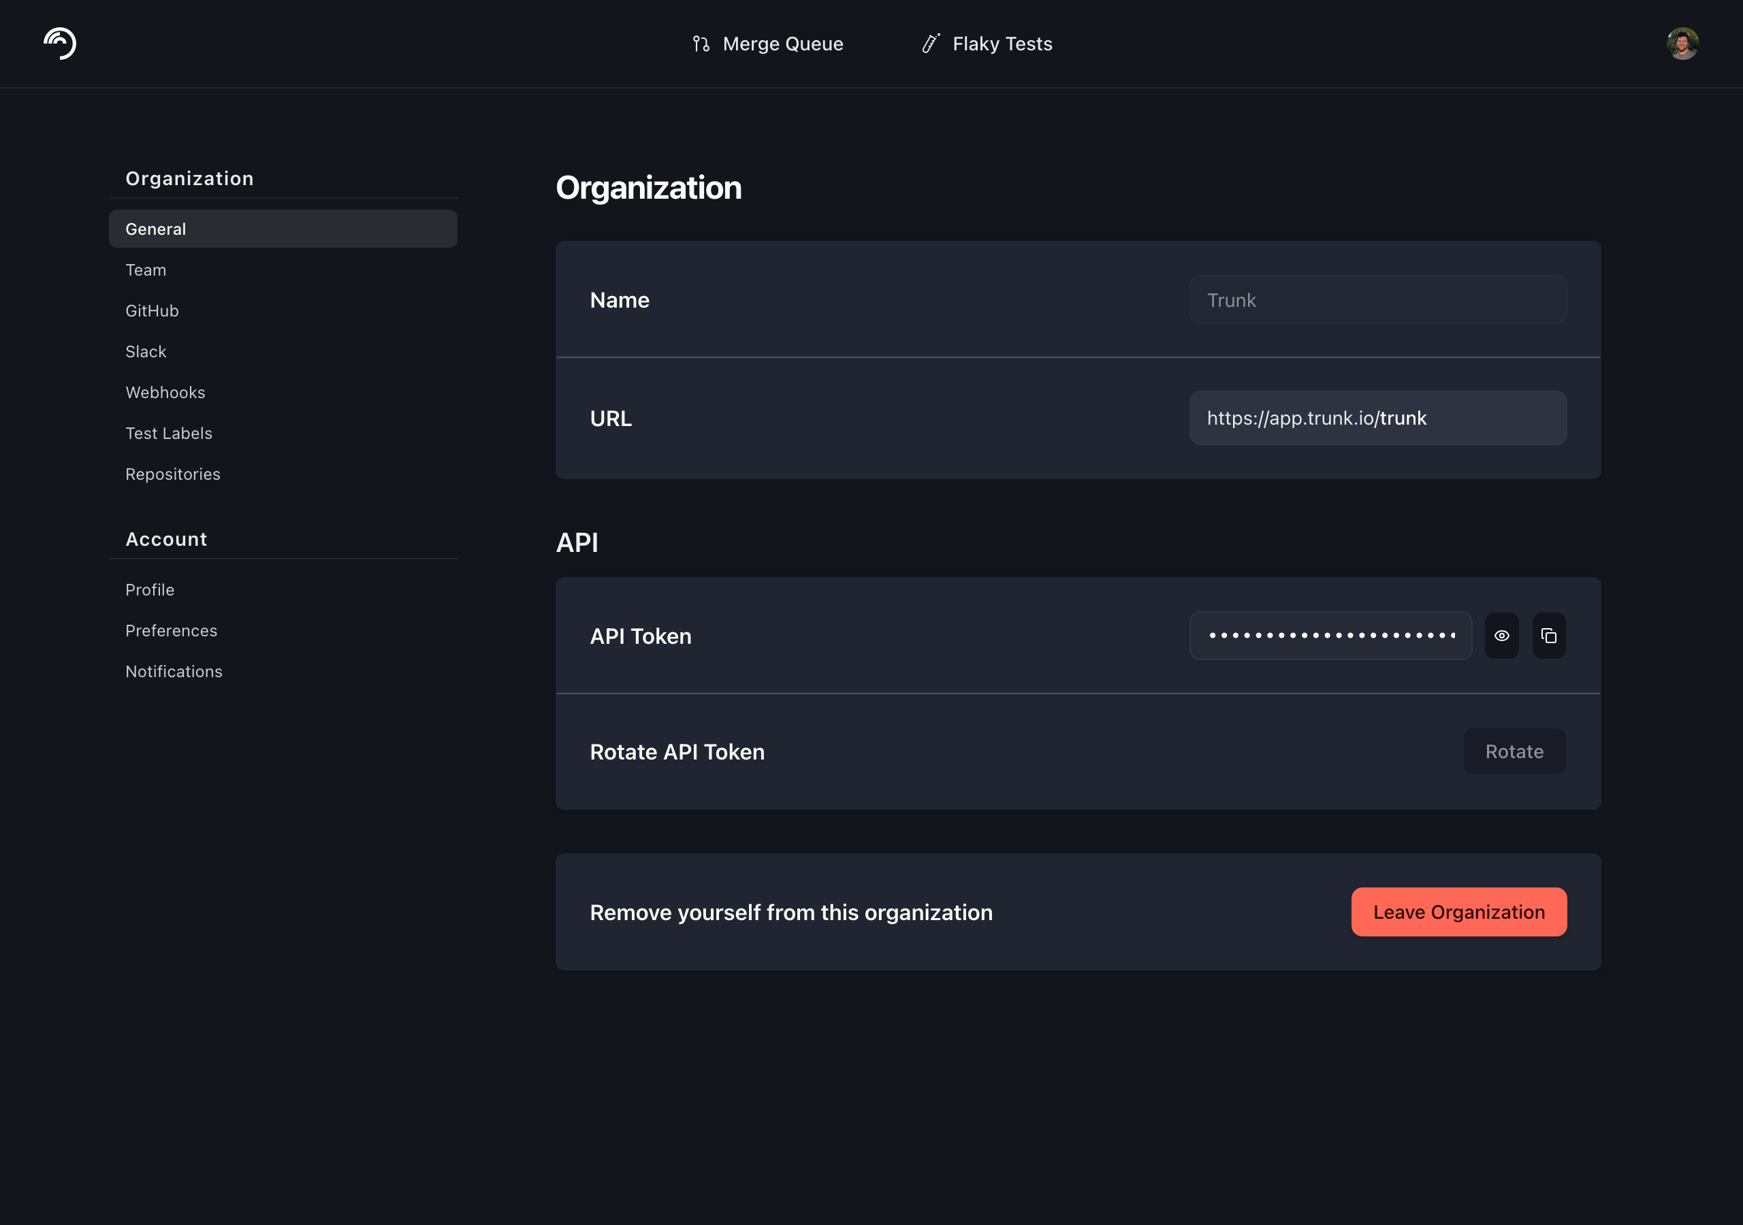Open the Merge Queue tab
This screenshot has width=1743, height=1225.
(767, 44)
